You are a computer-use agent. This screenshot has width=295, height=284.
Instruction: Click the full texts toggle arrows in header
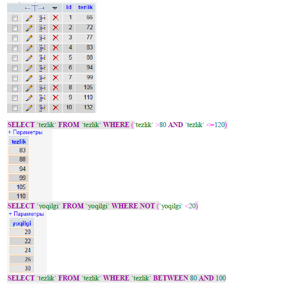pyautogui.click(x=35, y=8)
